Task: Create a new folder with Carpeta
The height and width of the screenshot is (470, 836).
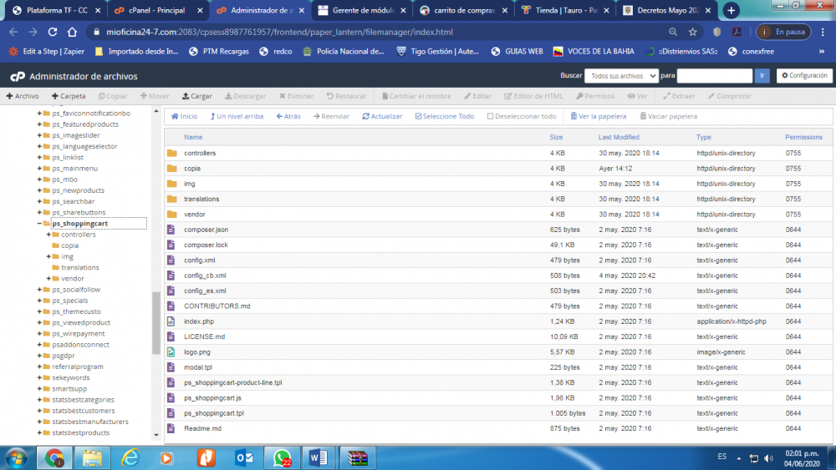Action: tap(69, 96)
